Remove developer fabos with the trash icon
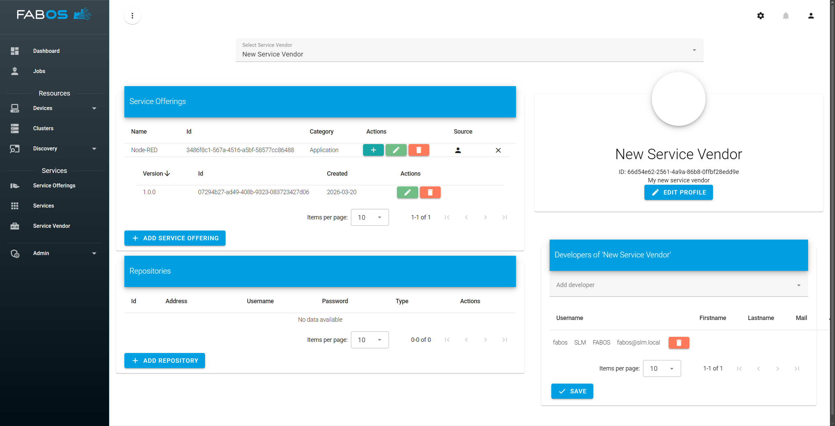Image resolution: width=835 pixels, height=426 pixels. click(679, 343)
